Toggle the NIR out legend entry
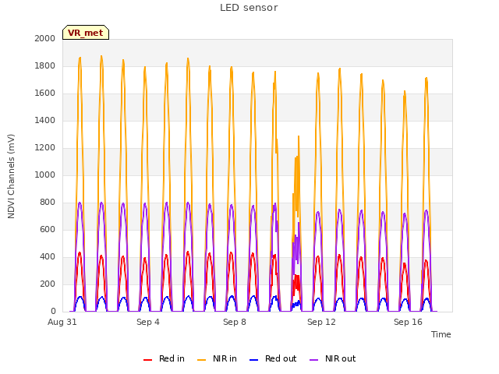The height and width of the screenshot is (374, 499). (x=333, y=358)
